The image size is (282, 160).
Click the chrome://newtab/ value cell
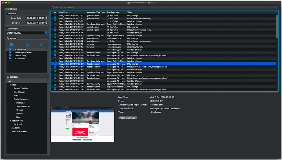(x=135, y=47)
